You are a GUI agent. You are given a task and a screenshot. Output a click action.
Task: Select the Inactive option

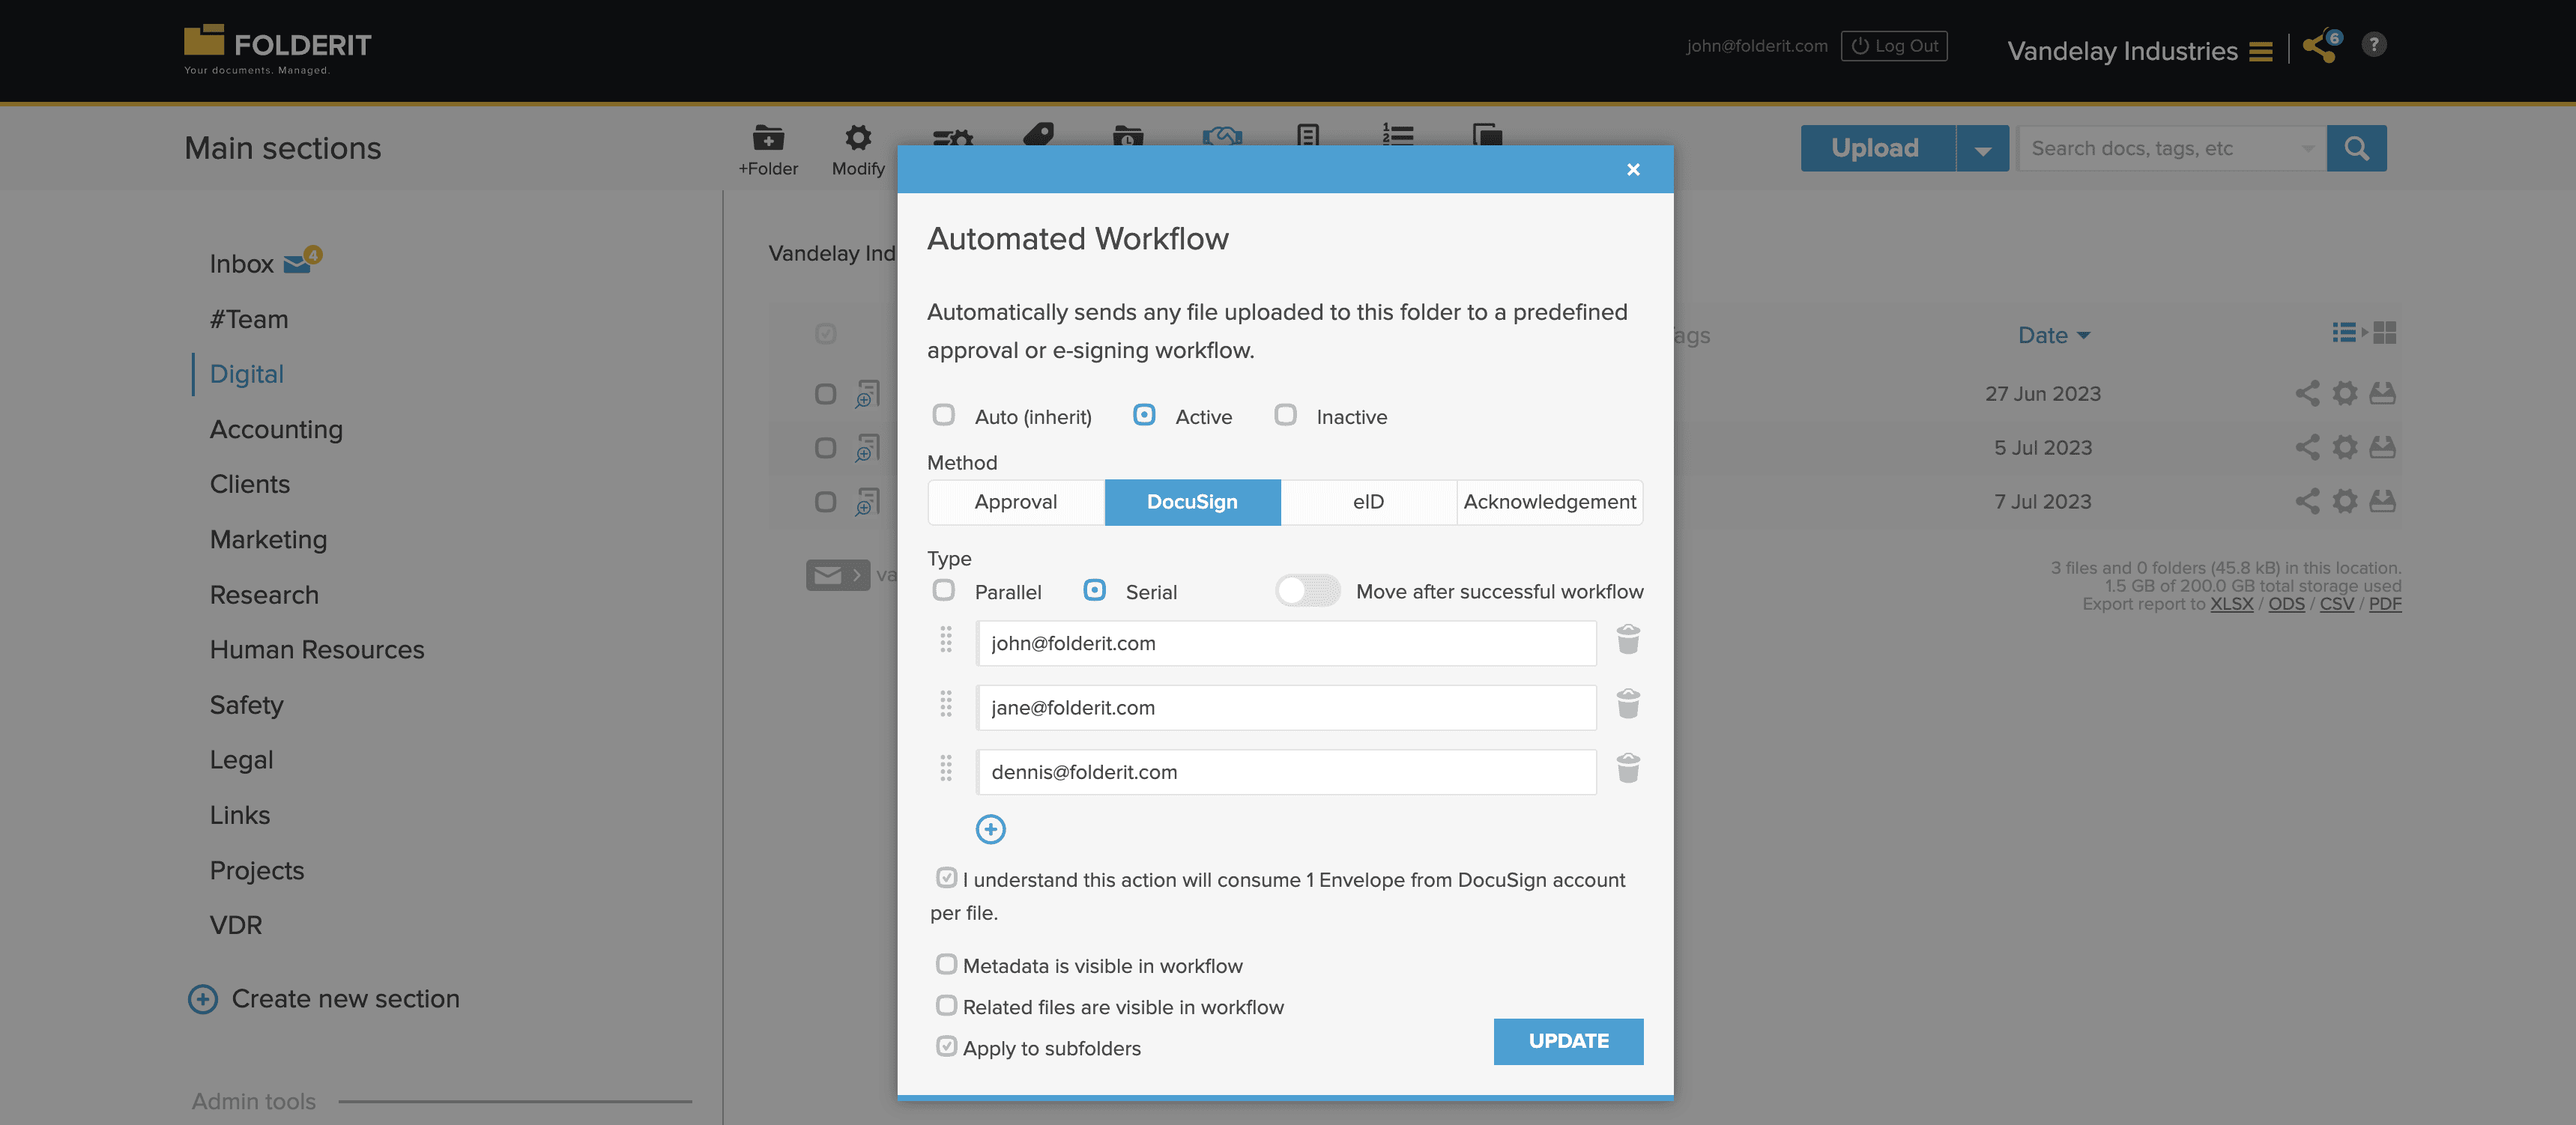point(1285,415)
